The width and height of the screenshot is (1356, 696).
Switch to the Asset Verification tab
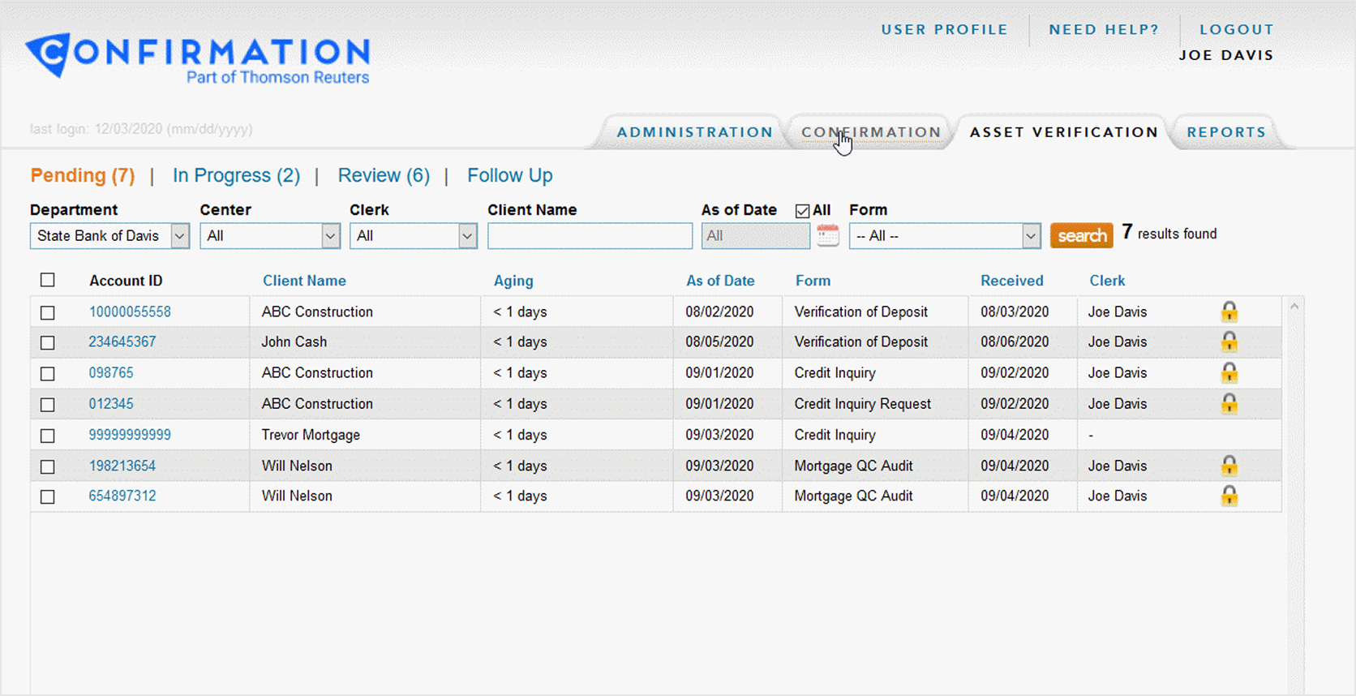click(1064, 132)
